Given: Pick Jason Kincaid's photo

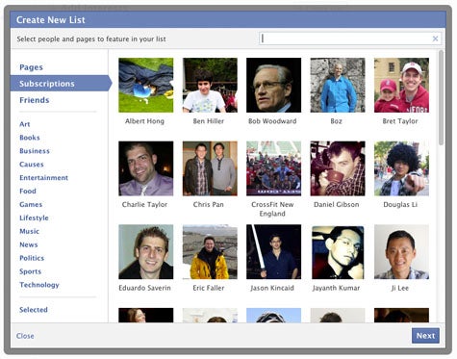Looking at the screenshot, I should click(273, 251).
